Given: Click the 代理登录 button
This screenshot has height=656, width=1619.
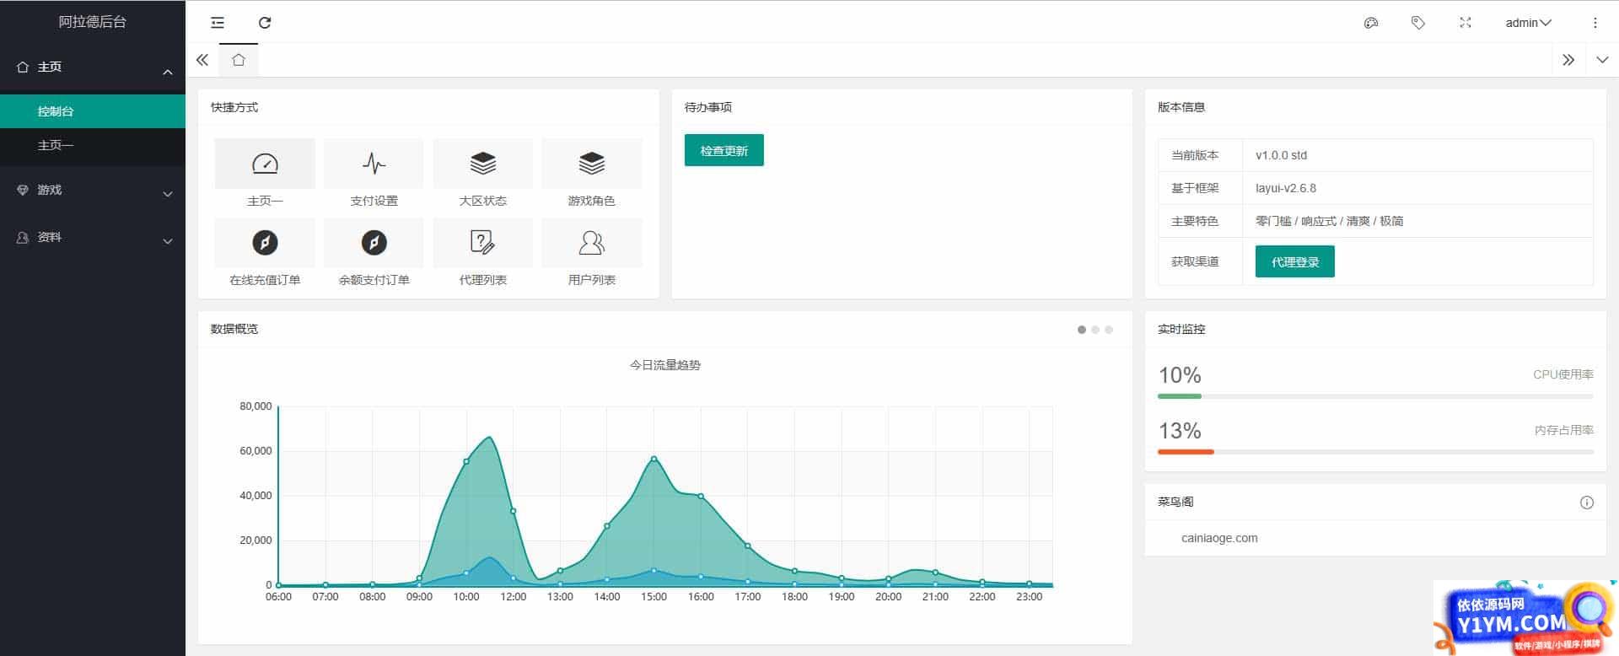Looking at the screenshot, I should (1294, 261).
